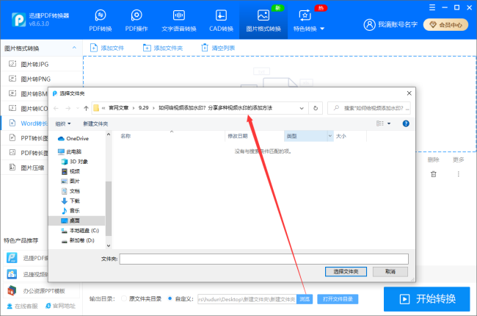Click 添加文件夹 in the toolbar
477x316 pixels.
point(163,48)
